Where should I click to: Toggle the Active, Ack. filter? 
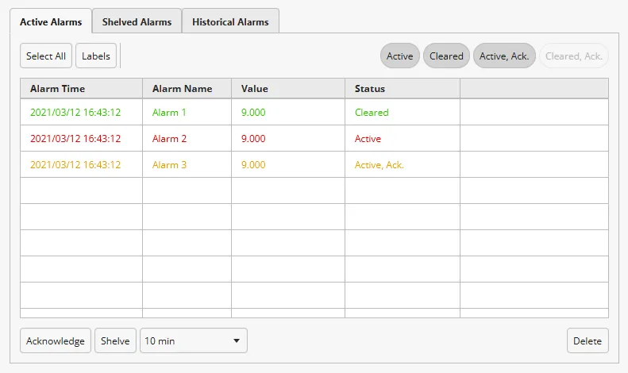(504, 56)
